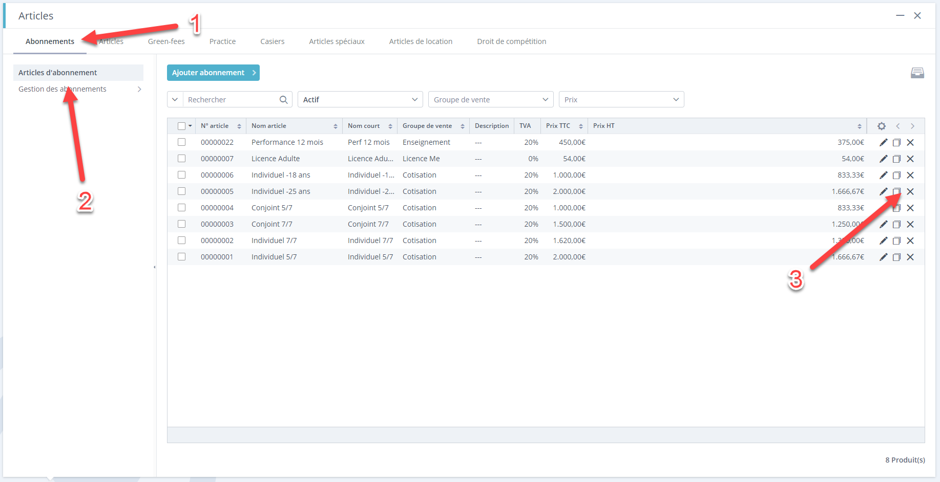Screen dimensions: 940x482
Task: Switch to the Droit de compétition tab
Action: (511, 41)
